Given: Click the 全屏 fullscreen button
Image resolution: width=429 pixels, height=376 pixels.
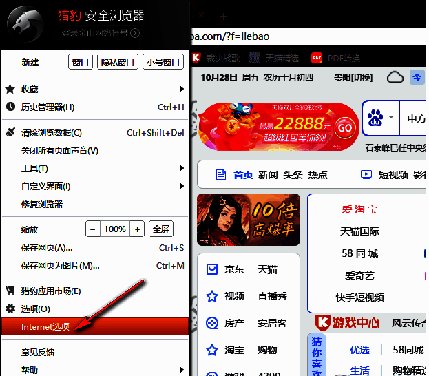Looking at the screenshot, I should pos(161,229).
